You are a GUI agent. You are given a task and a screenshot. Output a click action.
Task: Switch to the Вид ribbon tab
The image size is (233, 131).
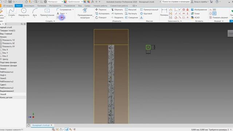pos(80,6)
